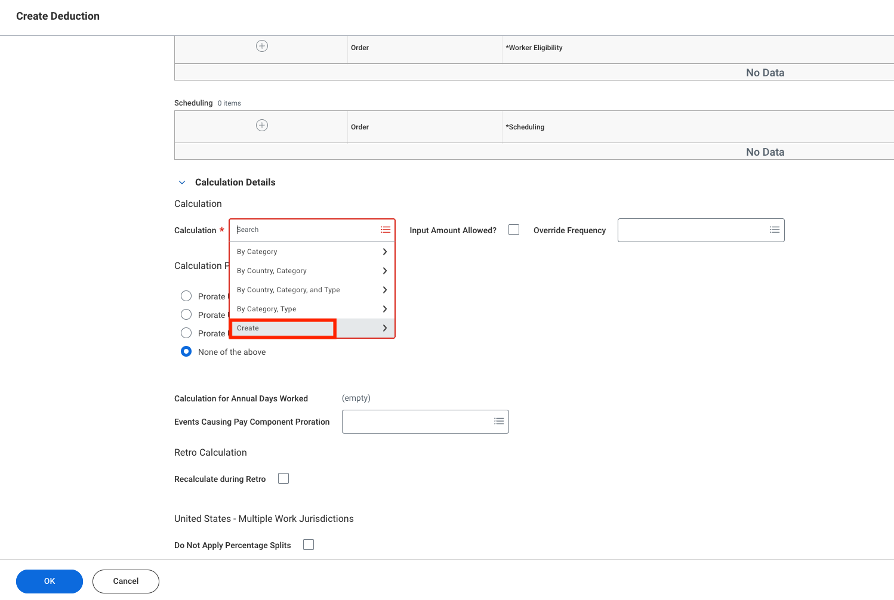Click Order column header in Scheduling table
The height and width of the screenshot is (600, 894).
click(360, 127)
